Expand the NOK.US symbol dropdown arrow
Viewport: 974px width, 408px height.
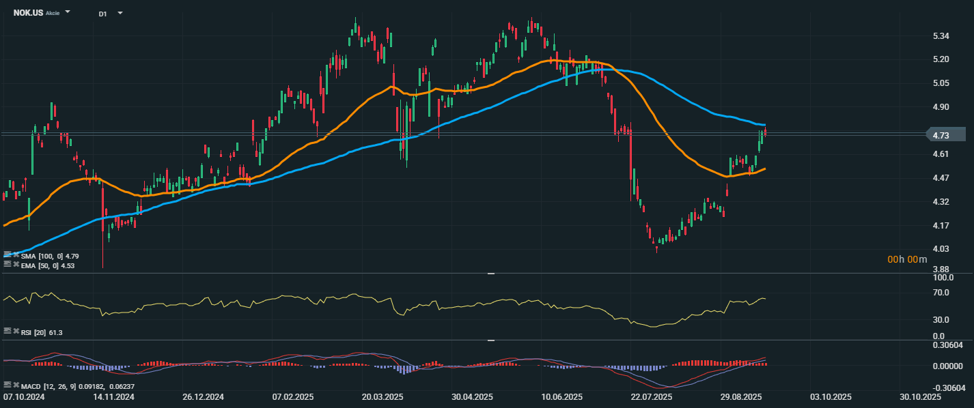point(68,12)
